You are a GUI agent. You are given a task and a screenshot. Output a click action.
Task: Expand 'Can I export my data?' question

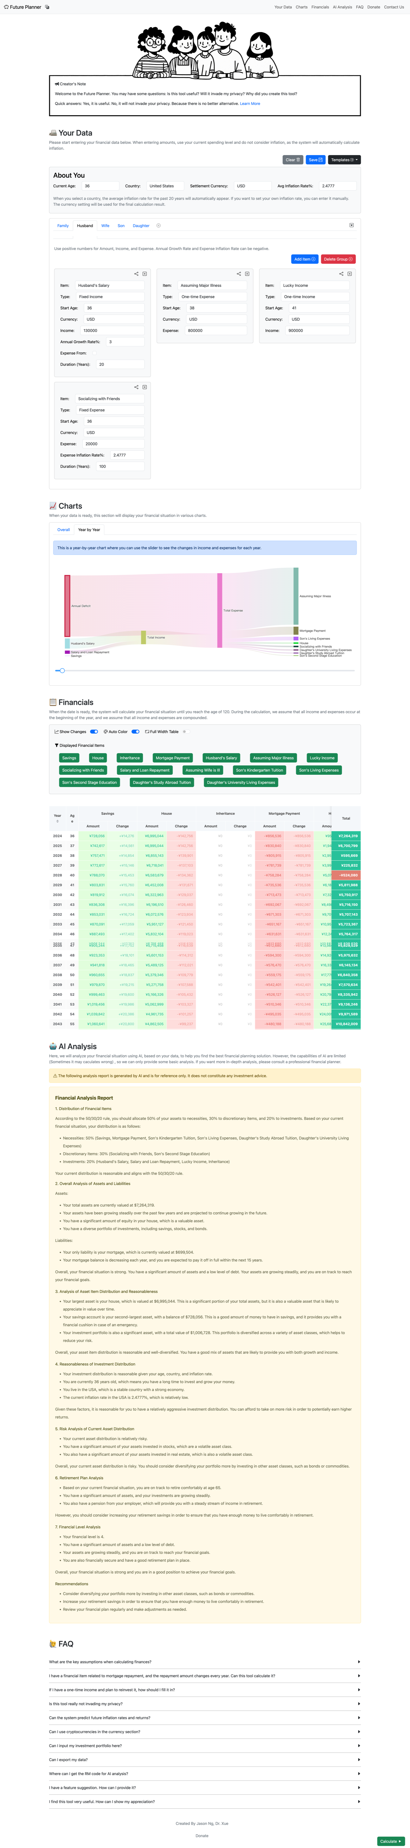click(x=205, y=1759)
